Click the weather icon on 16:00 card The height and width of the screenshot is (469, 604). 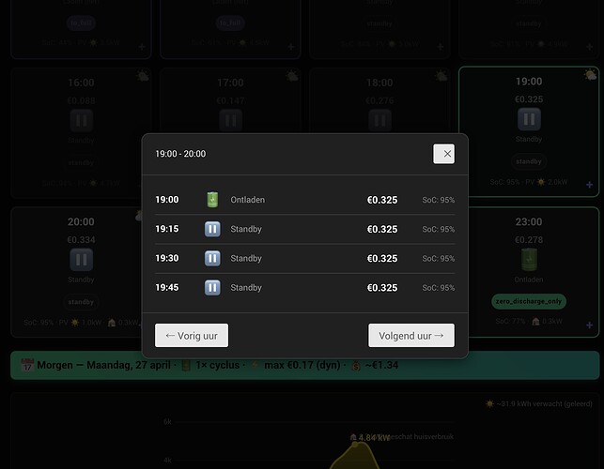pyautogui.click(x=143, y=76)
